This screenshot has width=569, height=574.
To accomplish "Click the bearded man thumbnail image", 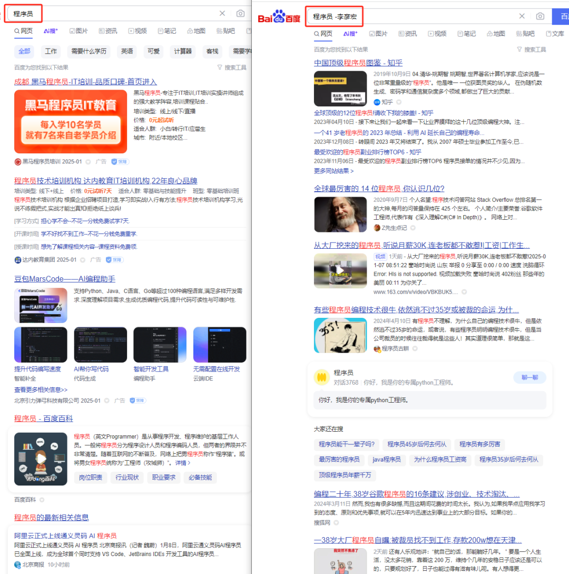I will tap(340, 215).
